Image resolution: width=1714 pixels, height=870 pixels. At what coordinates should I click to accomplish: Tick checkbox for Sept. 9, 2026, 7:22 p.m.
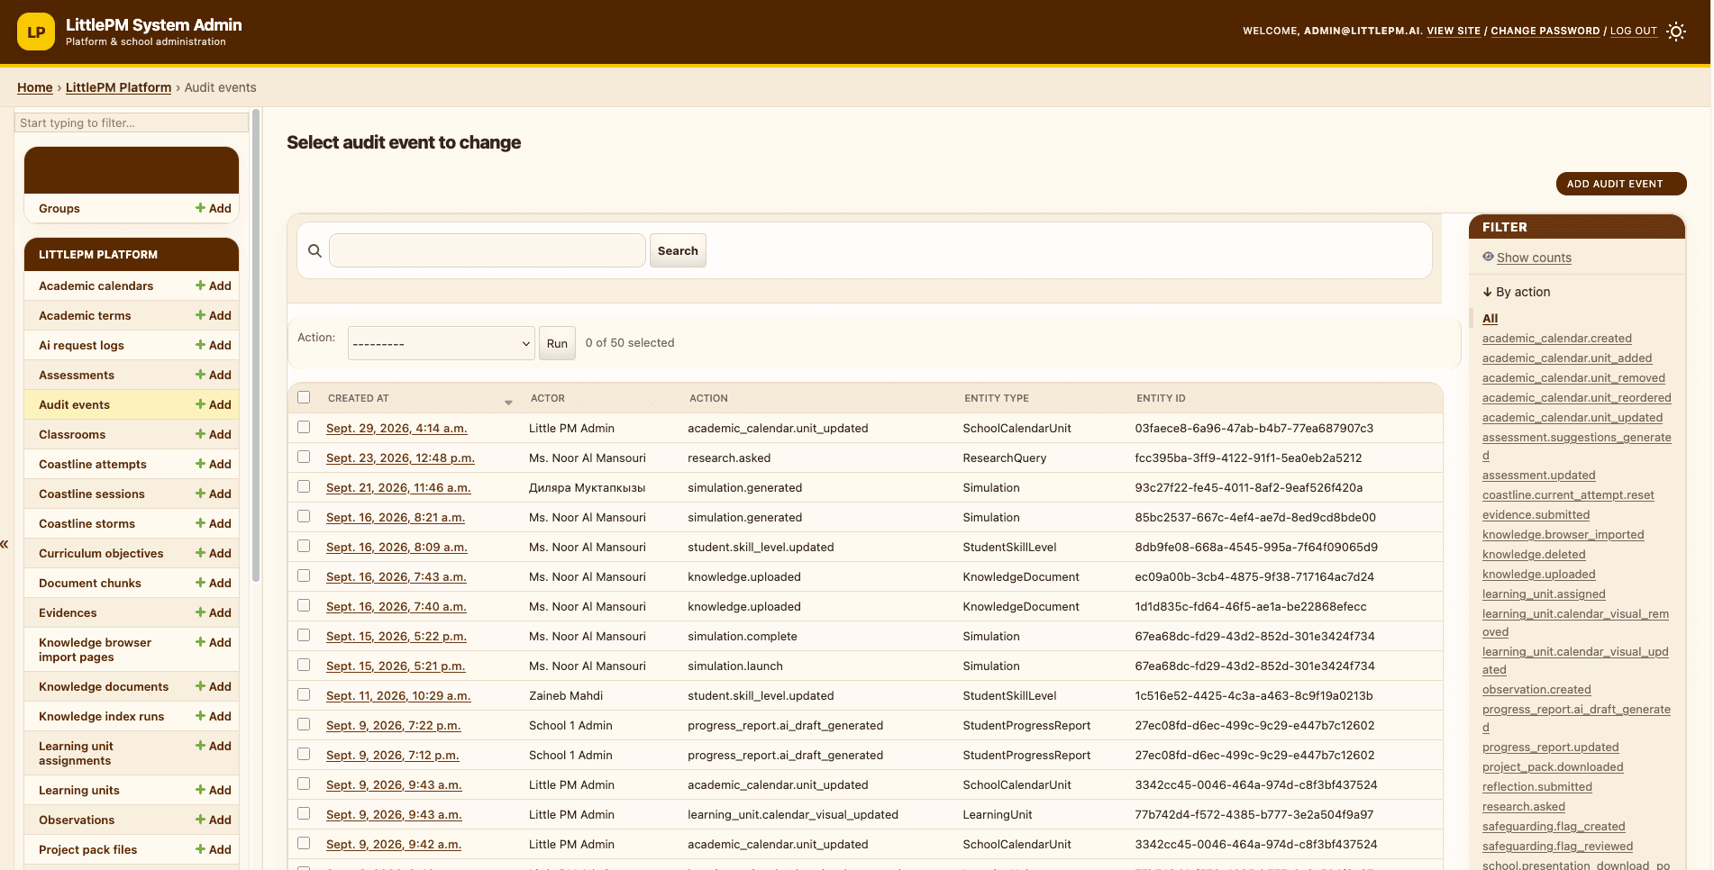click(x=304, y=724)
